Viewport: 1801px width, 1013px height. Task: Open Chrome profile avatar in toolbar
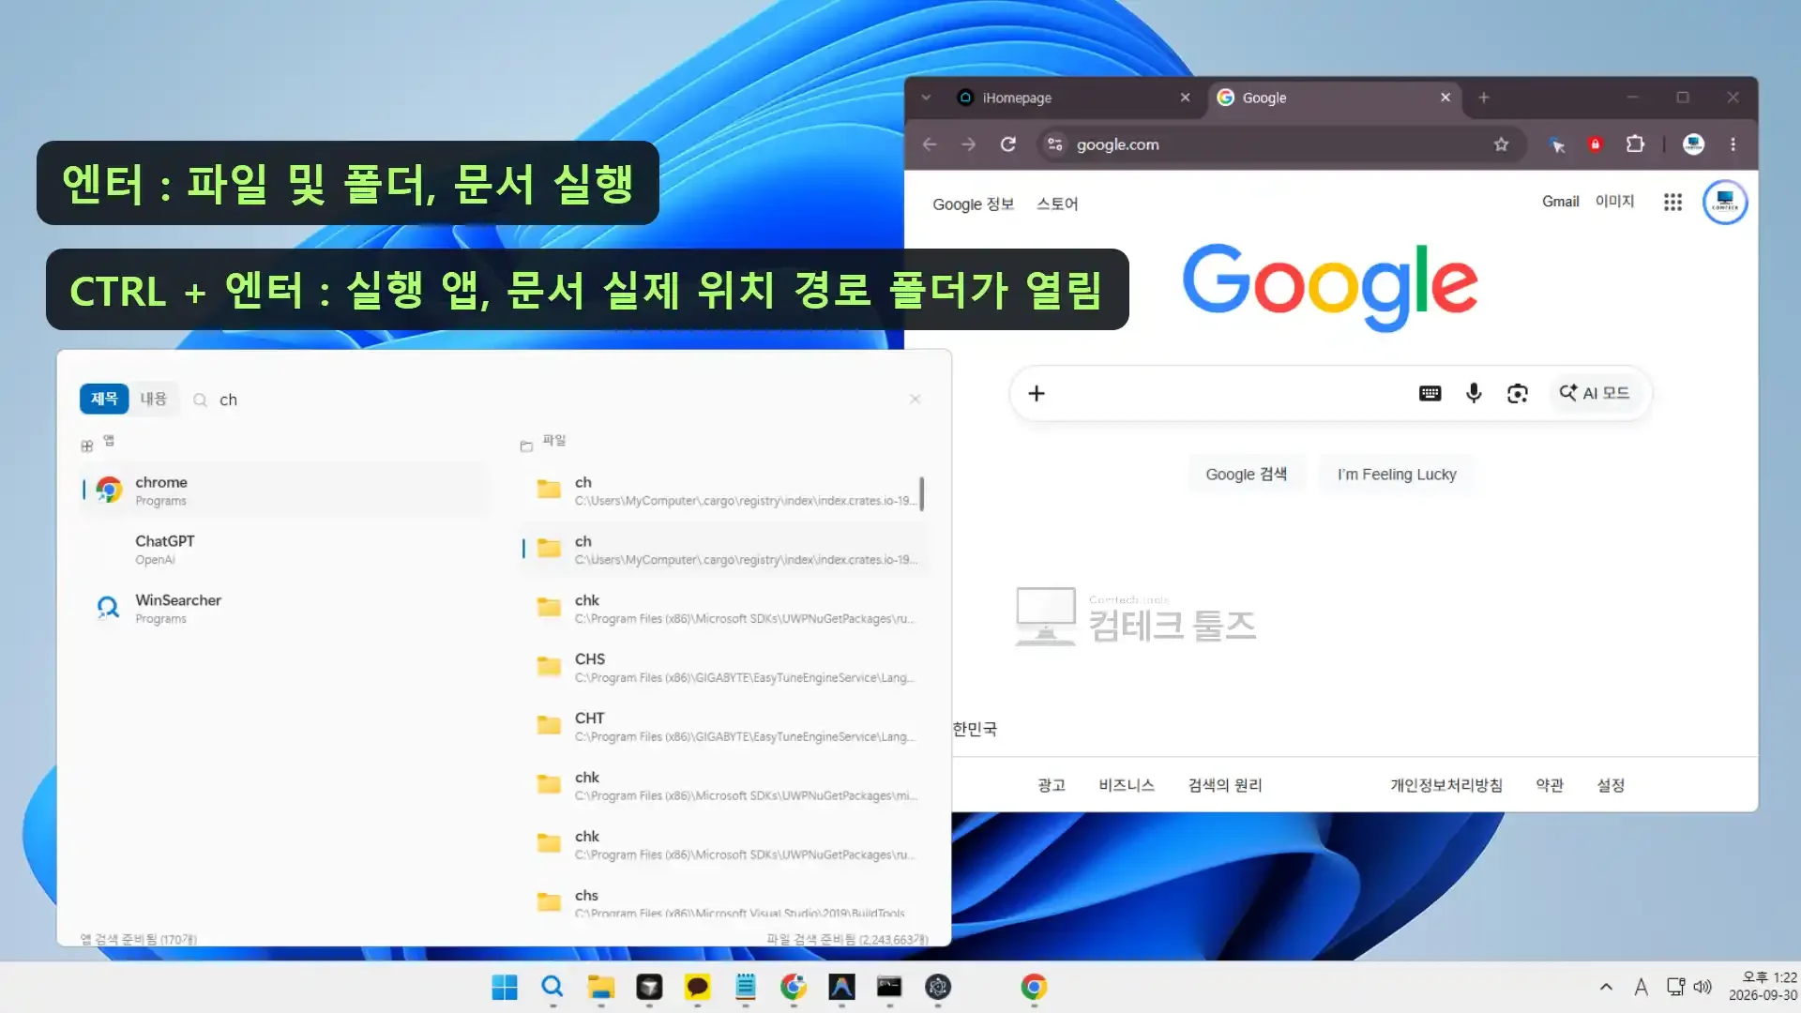point(1693,144)
